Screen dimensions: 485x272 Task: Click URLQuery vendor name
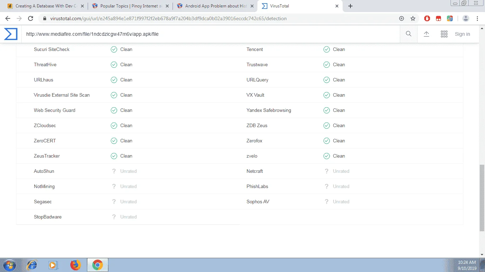257,80
